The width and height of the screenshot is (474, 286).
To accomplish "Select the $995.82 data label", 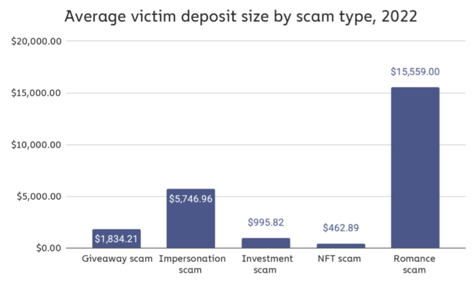I will click(266, 222).
